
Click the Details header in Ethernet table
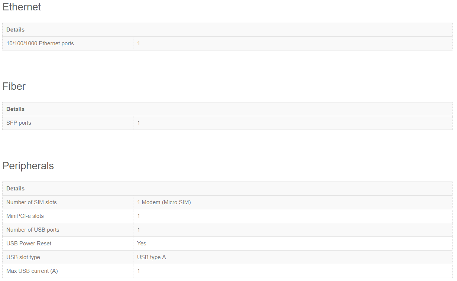[15, 30]
